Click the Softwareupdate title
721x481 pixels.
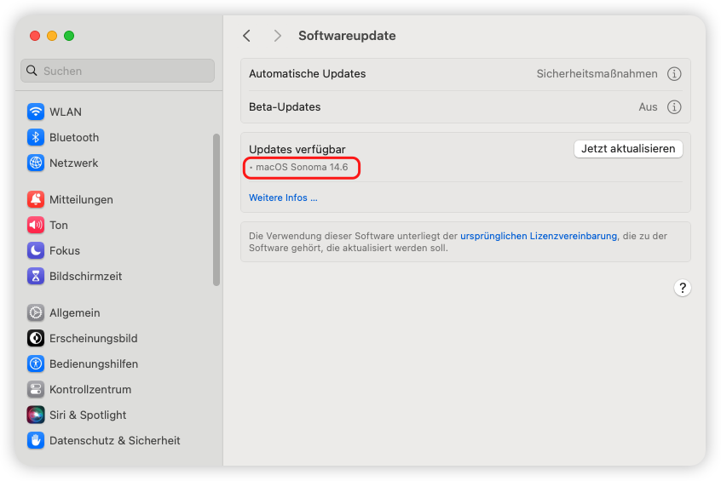pos(347,36)
